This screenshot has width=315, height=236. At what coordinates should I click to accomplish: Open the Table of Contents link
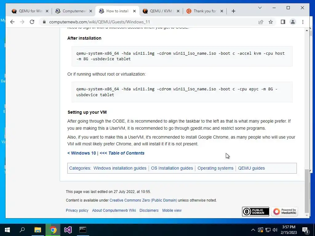[122, 153]
